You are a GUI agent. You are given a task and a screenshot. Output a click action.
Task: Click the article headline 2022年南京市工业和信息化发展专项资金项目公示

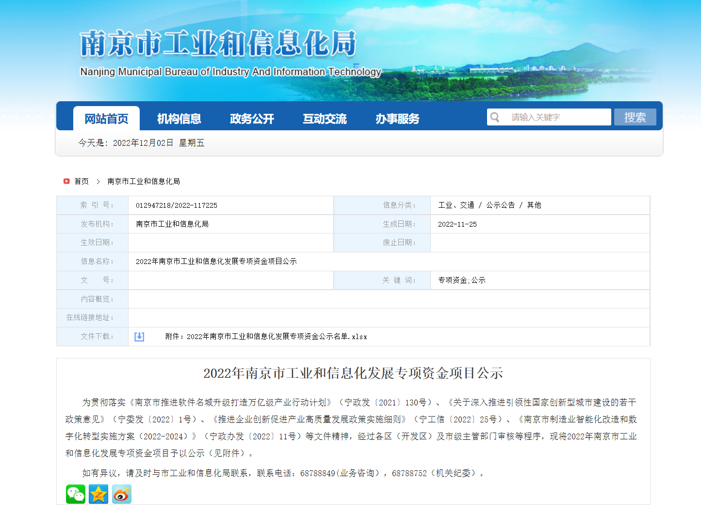pyautogui.click(x=353, y=373)
